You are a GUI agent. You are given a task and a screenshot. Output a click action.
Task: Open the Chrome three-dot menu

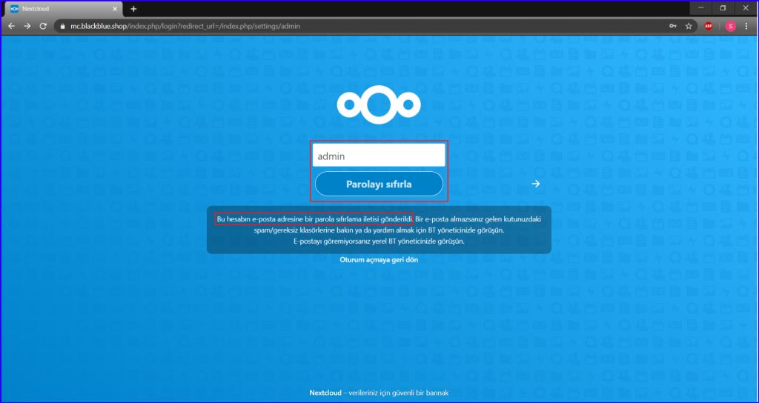point(746,26)
